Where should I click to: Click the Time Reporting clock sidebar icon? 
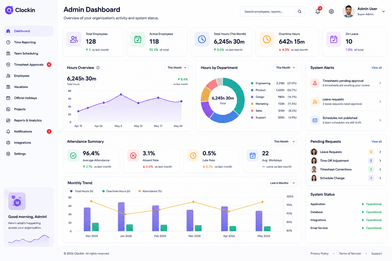8,42
